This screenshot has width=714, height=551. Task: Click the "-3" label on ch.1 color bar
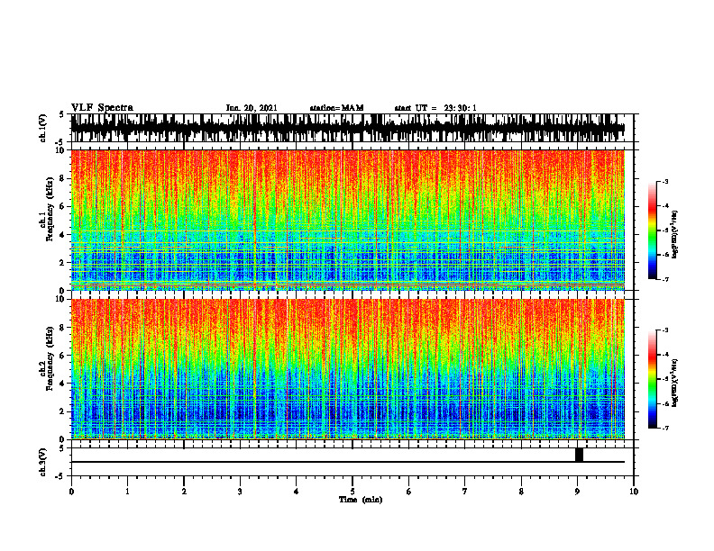tap(665, 181)
